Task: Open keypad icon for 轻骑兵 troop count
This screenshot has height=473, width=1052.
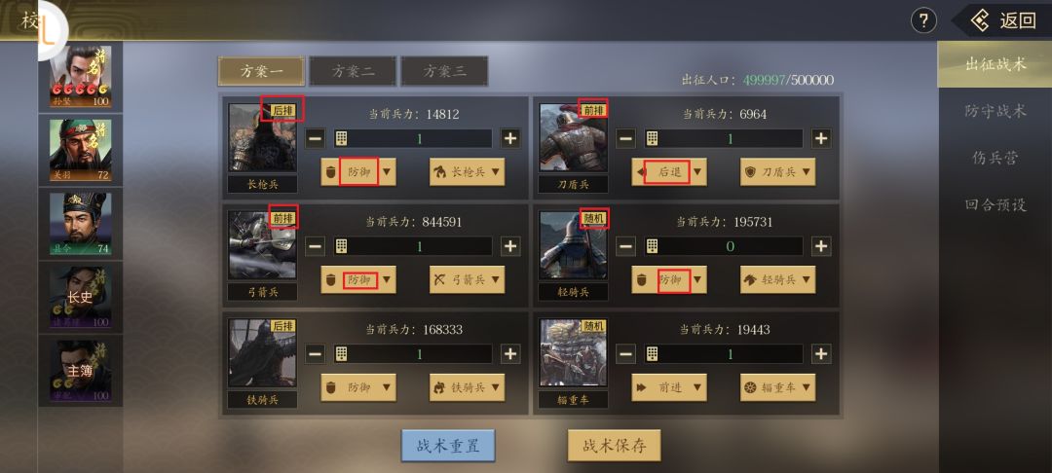Action: [652, 246]
